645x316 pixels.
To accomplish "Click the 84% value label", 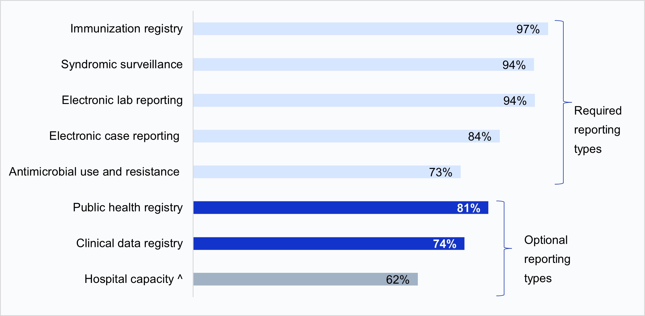I will pos(480,136).
